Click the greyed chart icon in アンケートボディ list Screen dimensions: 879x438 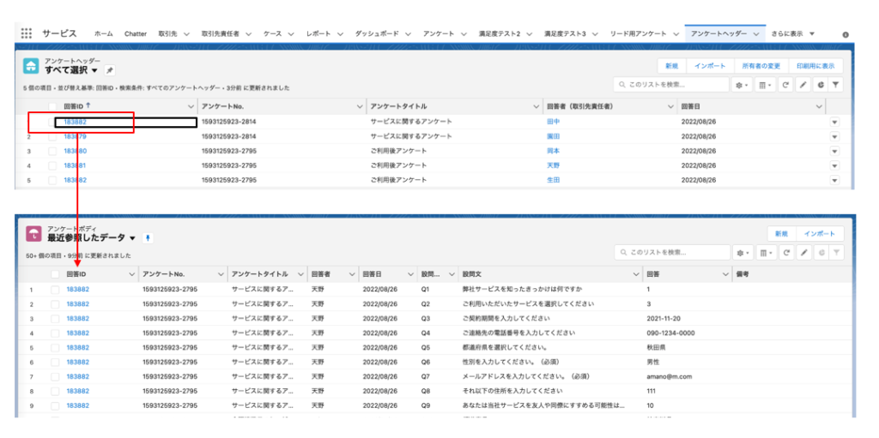point(820,253)
